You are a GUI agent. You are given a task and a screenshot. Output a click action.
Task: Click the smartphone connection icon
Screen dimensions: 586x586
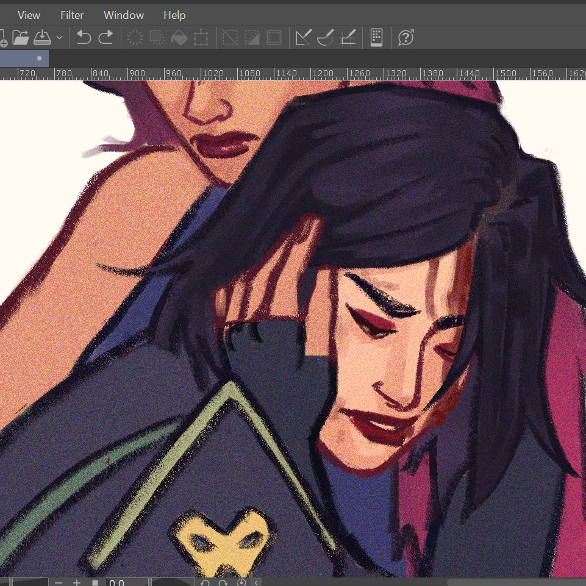click(376, 38)
